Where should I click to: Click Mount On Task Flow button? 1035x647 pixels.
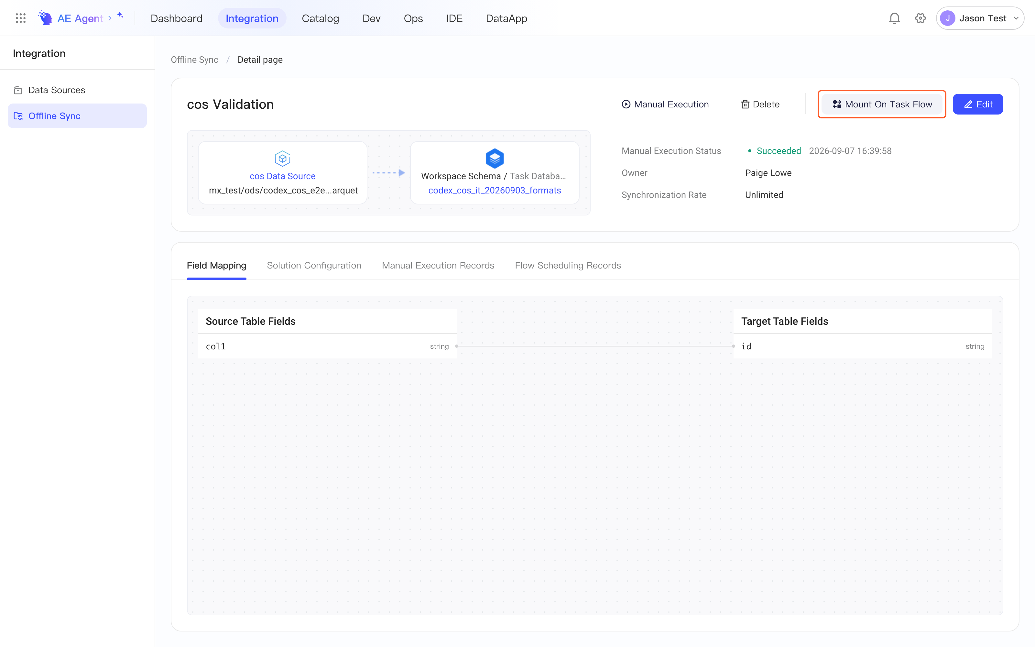pos(882,104)
